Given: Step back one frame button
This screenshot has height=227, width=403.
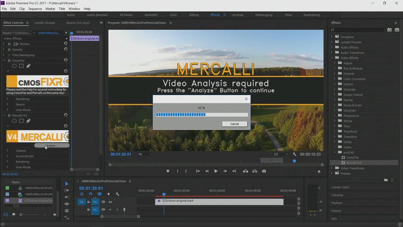Looking at the screenshot, I should (207, 171).
